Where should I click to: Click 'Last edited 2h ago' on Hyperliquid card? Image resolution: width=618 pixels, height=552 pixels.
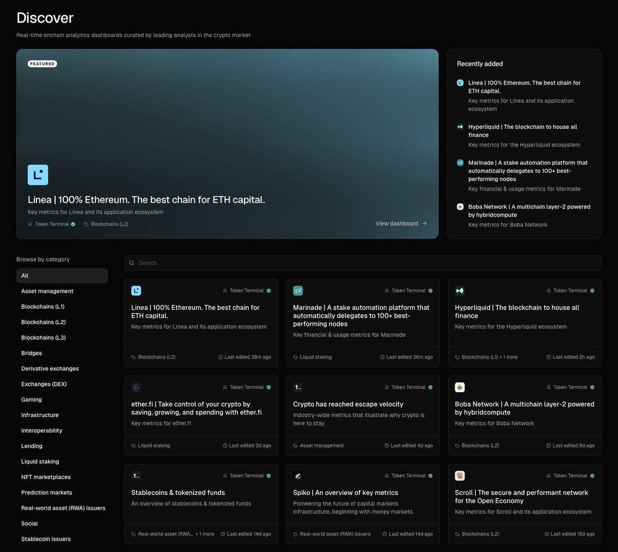(x=571, y=357)
